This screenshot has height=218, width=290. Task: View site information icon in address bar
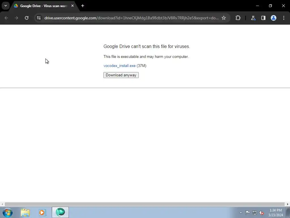pos(39,18)
